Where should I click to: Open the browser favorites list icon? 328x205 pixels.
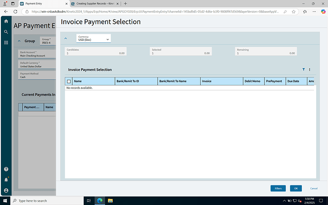[x=305, y=12]
